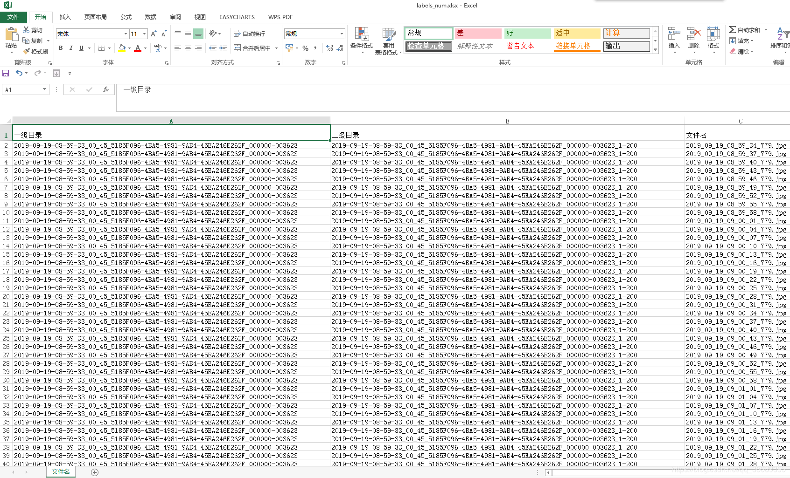This screenshot has height=478, width=790.
Task: Open the font name dropdown (宋体)
Action: coord(126,34)
